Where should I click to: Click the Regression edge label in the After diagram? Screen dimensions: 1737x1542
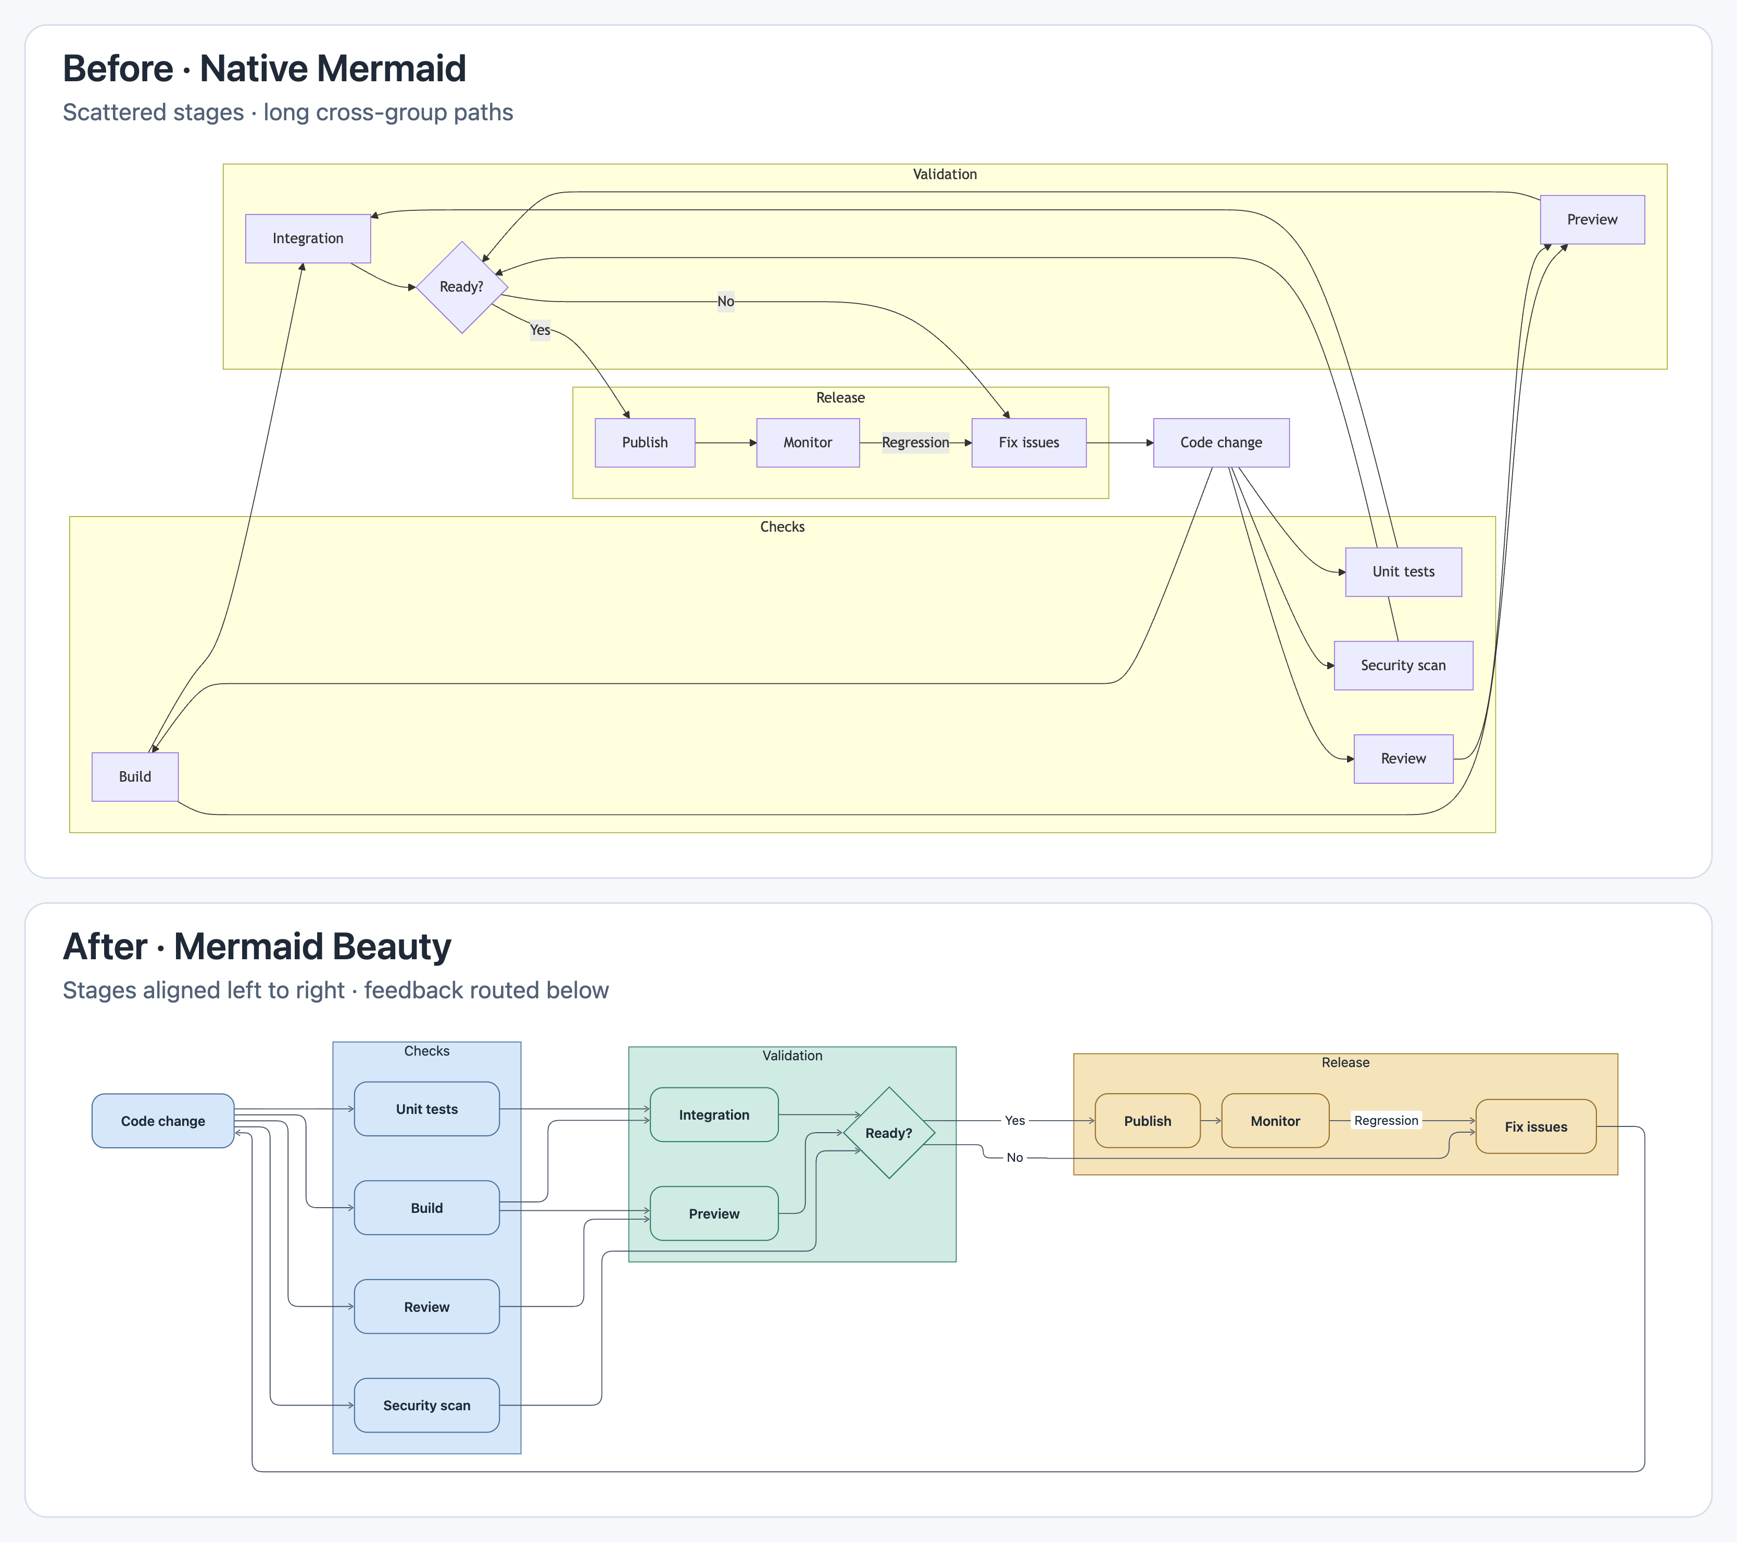(x=1386, y=1120)
